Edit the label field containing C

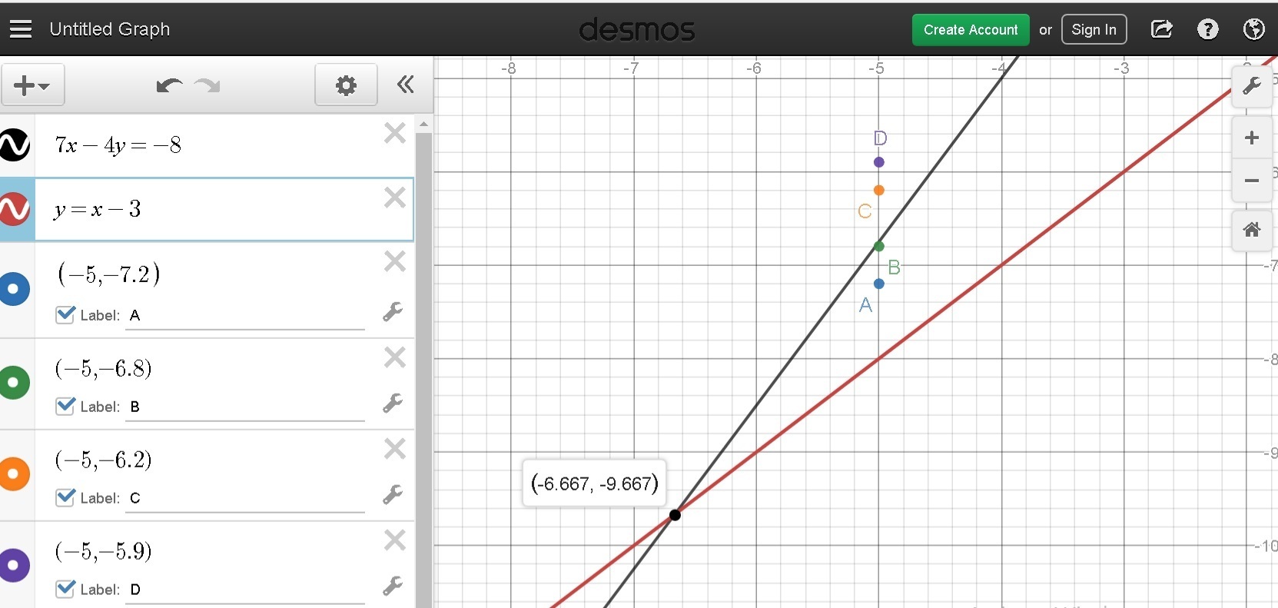(x=245, y=498)
